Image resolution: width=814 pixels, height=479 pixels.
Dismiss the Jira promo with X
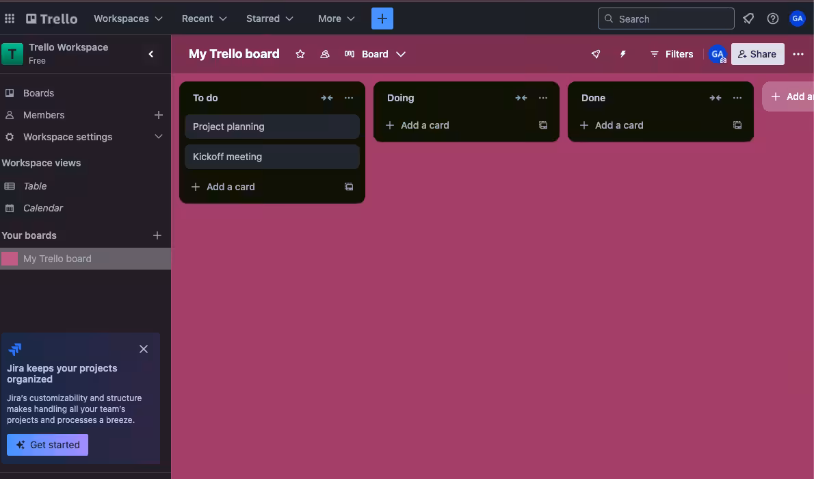pyautogui.click(x=144, y=349)
